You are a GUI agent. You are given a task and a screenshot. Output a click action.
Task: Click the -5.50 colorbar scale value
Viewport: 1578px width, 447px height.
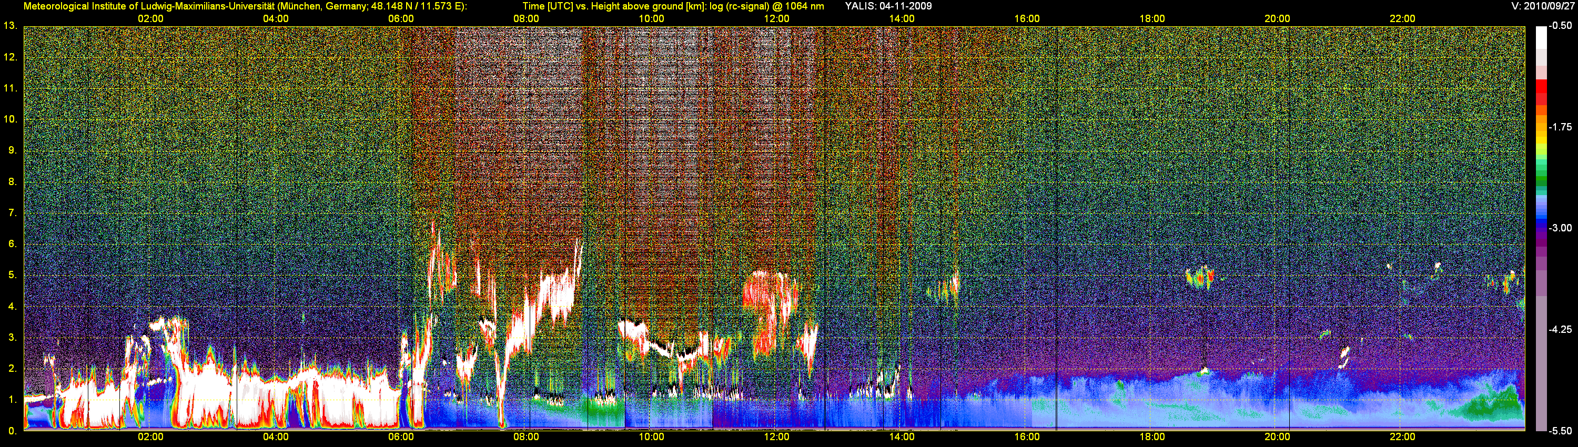pos(1560,431)
